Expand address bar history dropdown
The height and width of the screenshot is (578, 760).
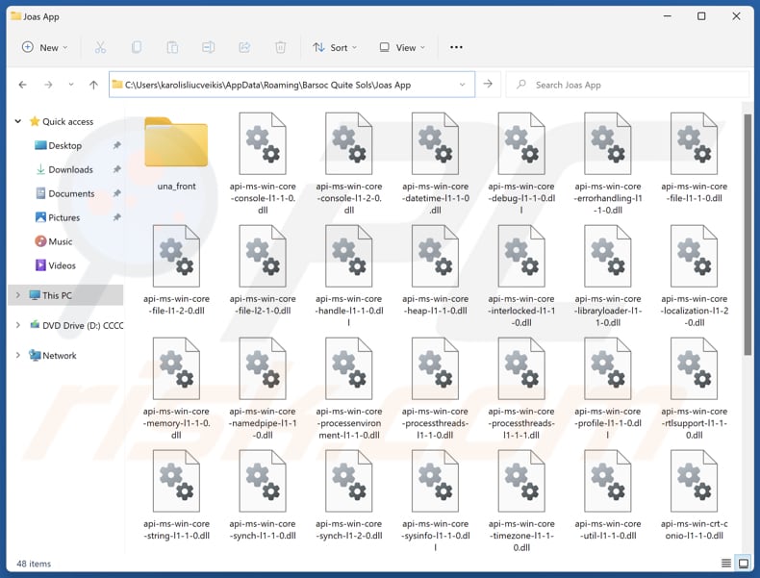point(463,85)
